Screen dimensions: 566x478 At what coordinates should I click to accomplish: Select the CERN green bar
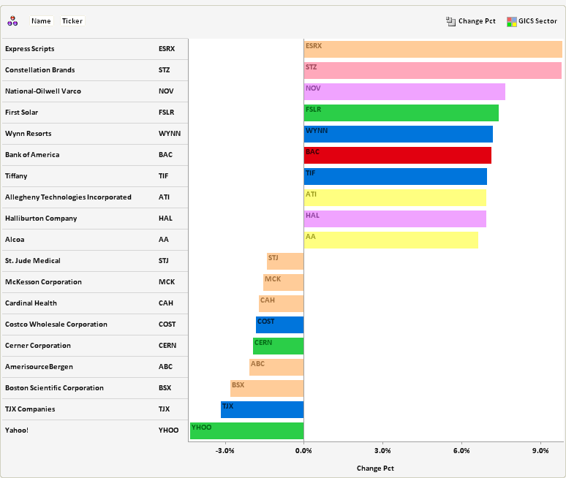click(279, 346)
